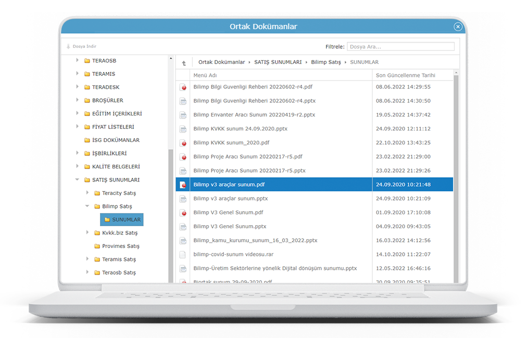
Task: Select the KALİTE BELGELERİ folder
Action: [x=116, y=167]
